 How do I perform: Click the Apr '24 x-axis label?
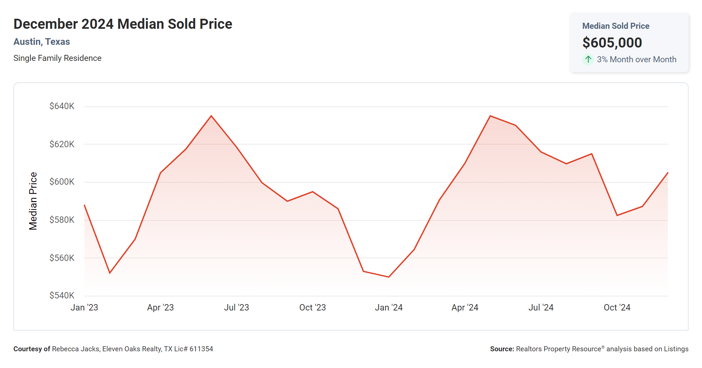click(x=465, y=307)
